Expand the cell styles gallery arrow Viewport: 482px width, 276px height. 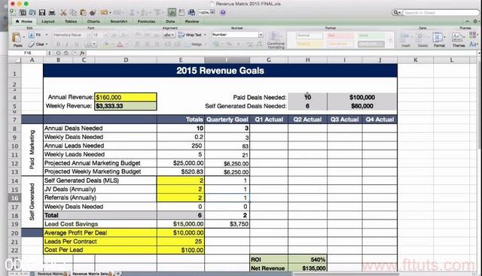point(390,40)
